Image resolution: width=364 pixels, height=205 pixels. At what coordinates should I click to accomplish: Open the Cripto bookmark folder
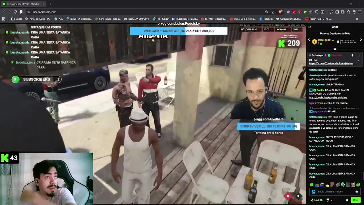[17, 19]
